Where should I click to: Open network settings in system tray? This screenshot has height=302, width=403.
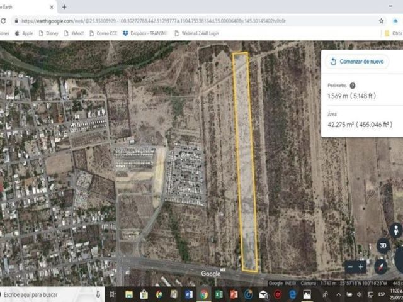point(370,294)
